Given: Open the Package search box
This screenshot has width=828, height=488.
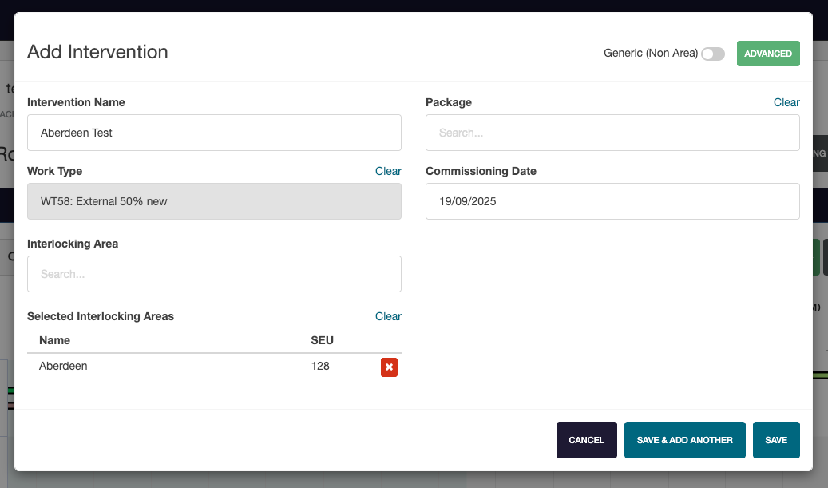Looking at the screenshot, I should [612, 133].
